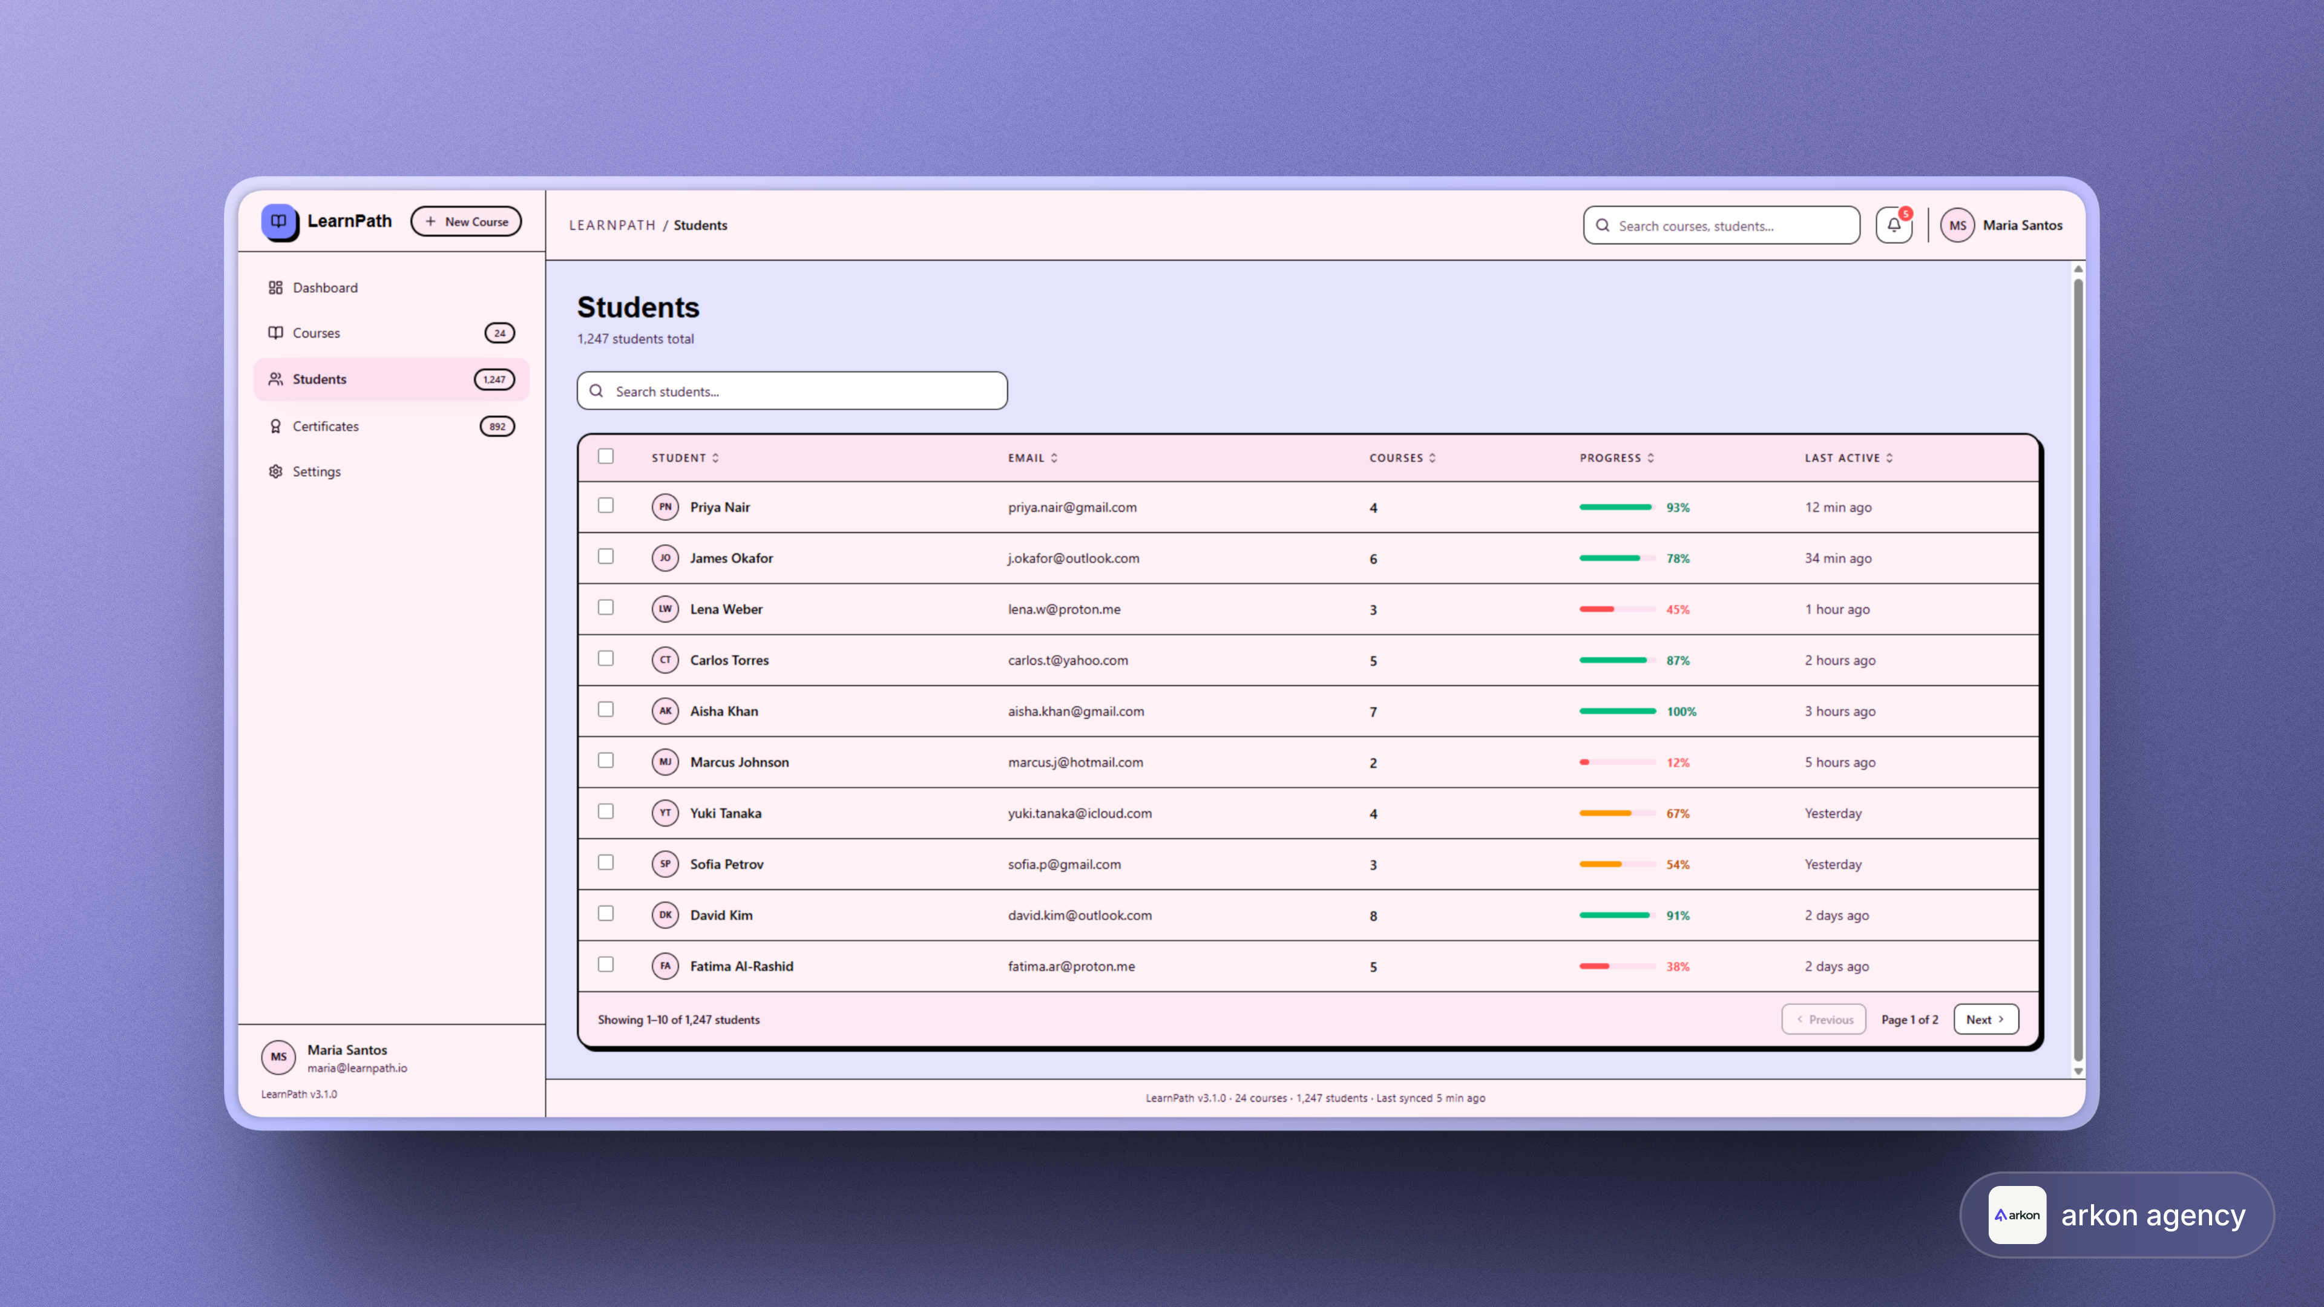Click the New Course button

[x=465, y=221]
